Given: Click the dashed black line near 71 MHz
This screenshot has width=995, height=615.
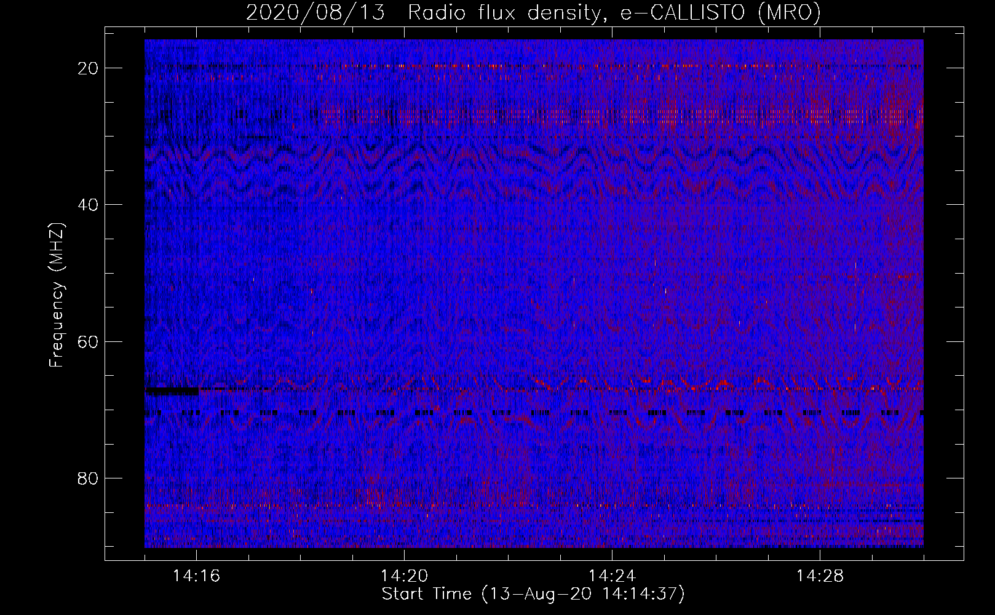Looking at the screenshot, I should pyautogui.click(x=430, y=413).
